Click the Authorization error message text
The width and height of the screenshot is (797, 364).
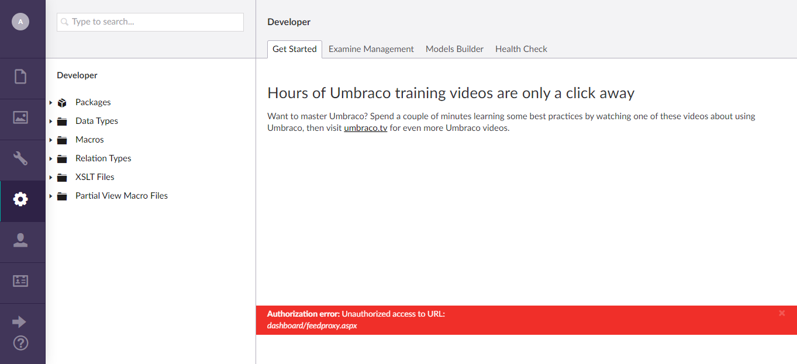[356, 314]
